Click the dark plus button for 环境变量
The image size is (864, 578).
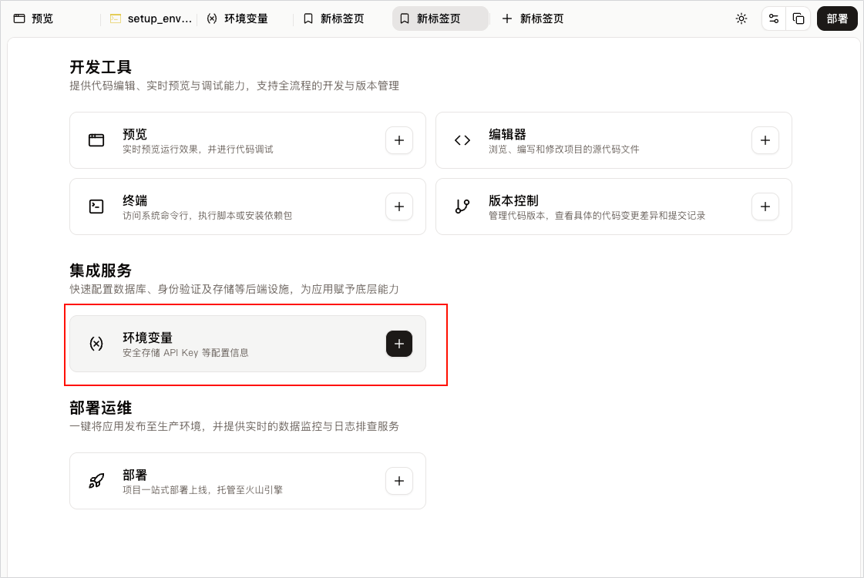[399, 344]
